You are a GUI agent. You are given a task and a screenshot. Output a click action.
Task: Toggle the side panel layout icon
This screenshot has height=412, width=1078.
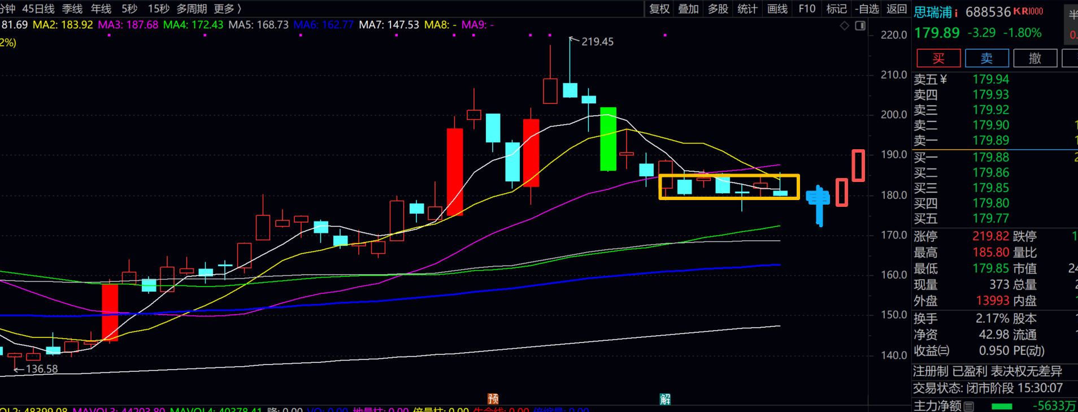pyautogui.click(x=860, y=25)
